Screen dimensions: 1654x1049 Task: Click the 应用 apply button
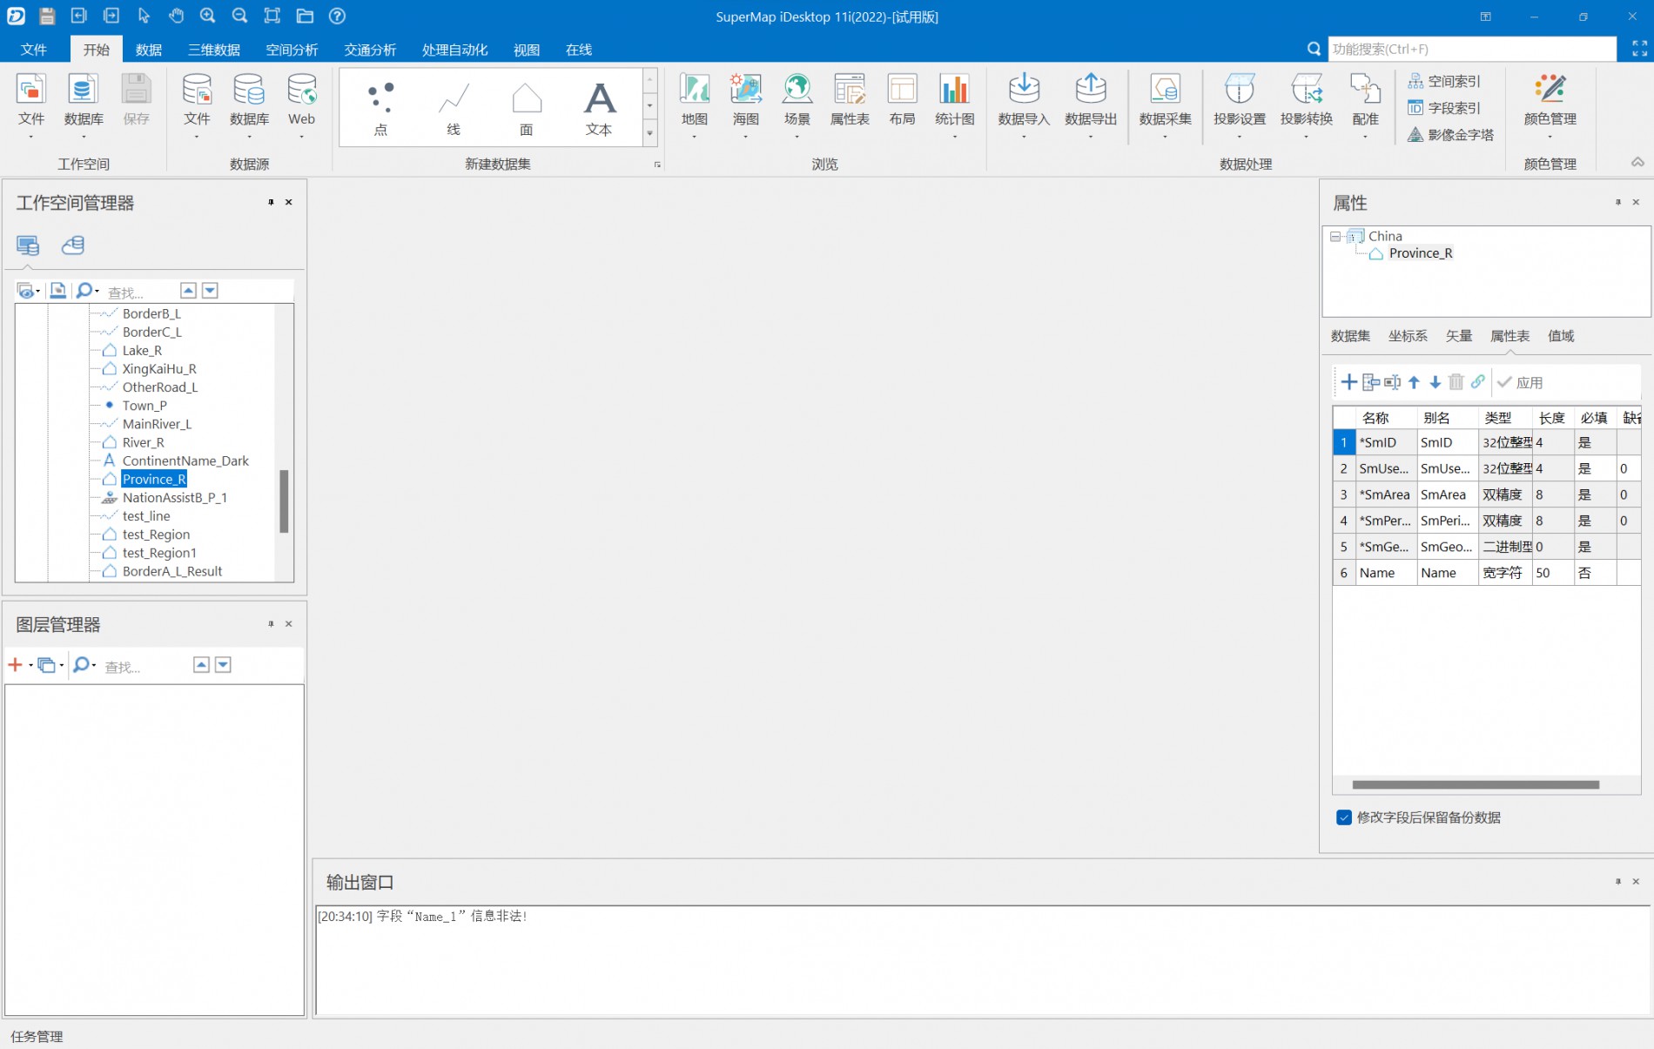[x=1520, y=382]
